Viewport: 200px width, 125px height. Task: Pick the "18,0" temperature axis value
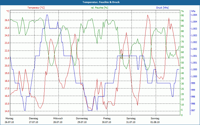click(7, 81)
